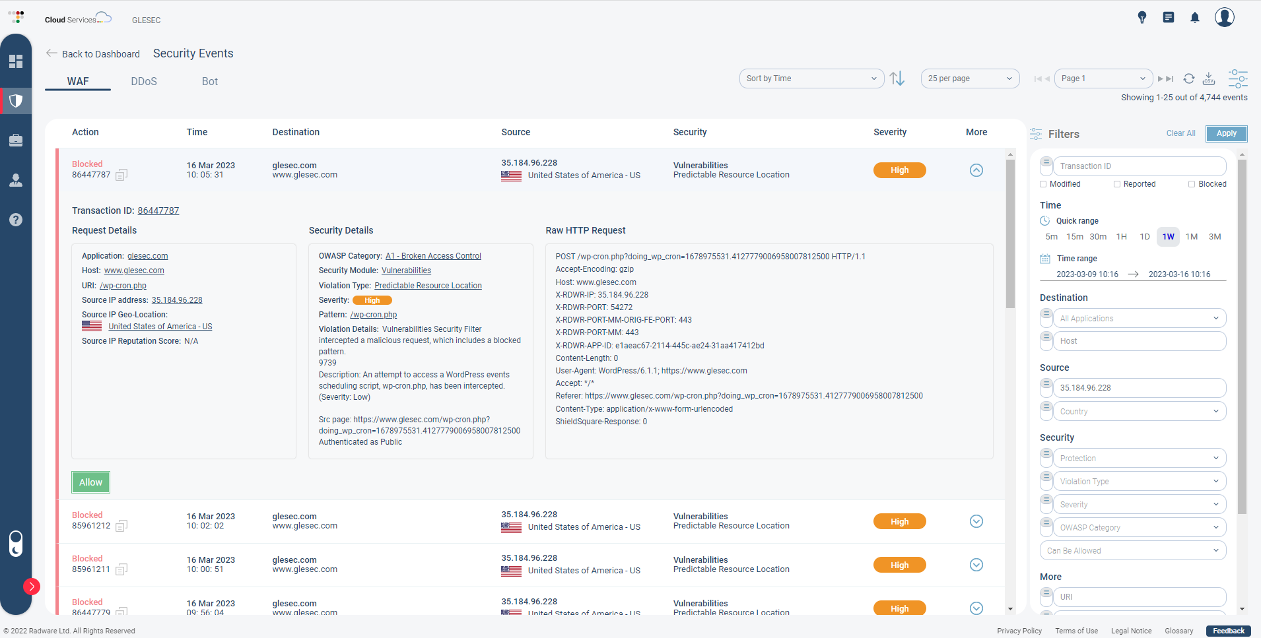Viewport: 1261px width, 638px height.
Task: Switch to the DDoS tab
Action: point(144,81)
